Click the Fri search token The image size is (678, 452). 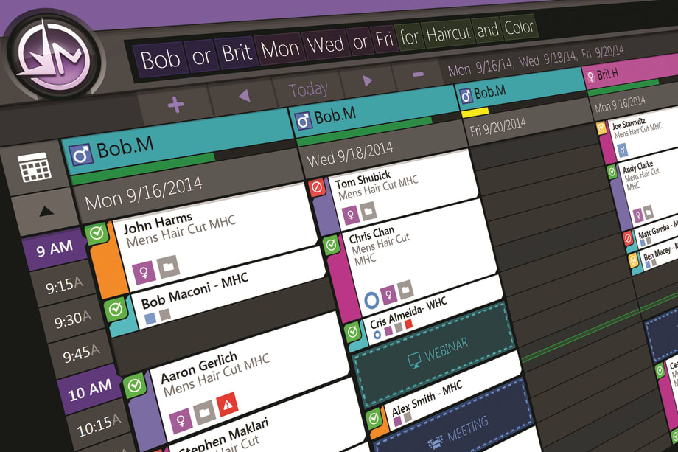384,39
